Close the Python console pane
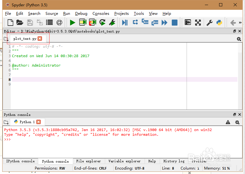The width and height of the screenshot is (245, 174). (240, 114)
